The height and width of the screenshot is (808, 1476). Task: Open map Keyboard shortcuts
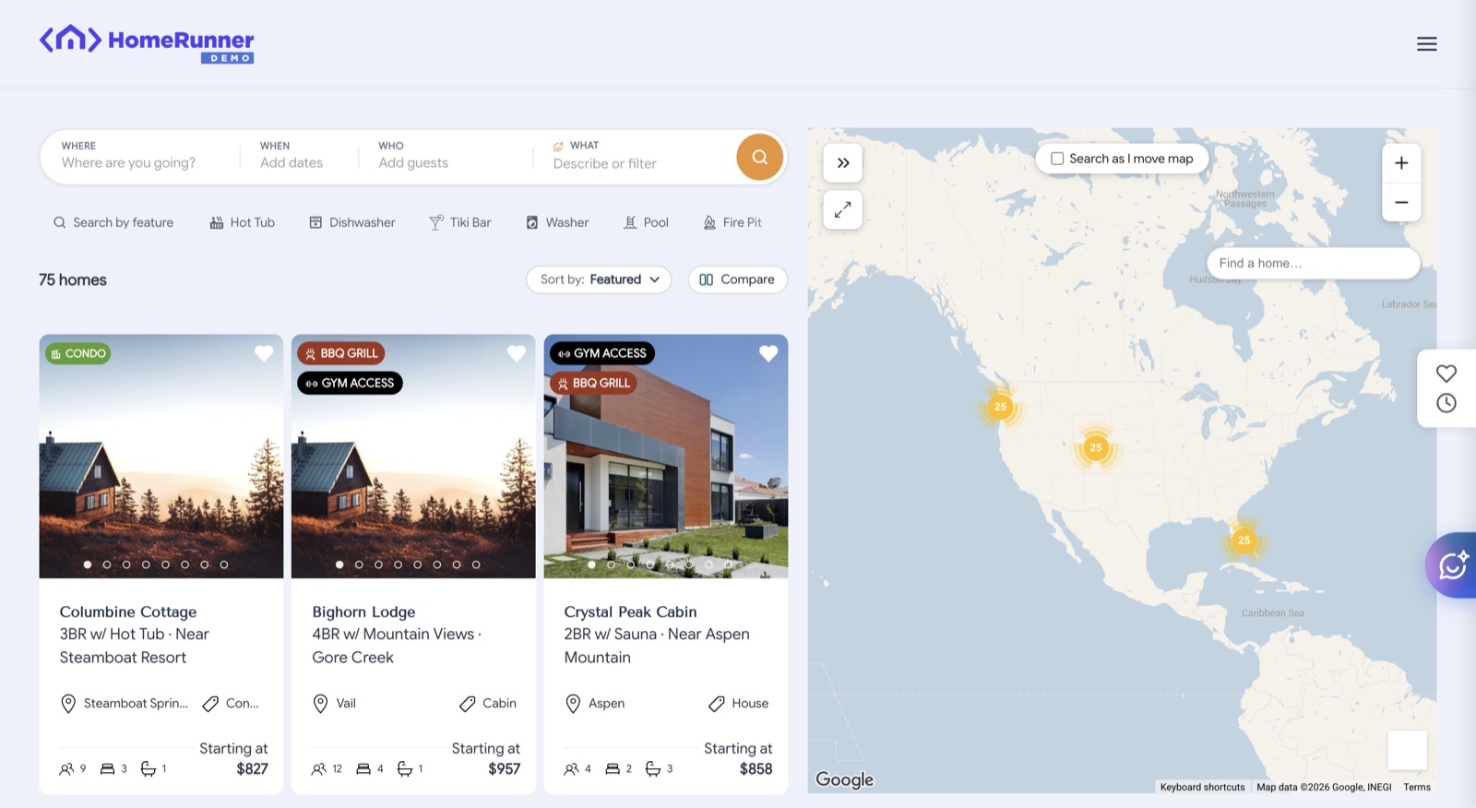pos(1202,787)
